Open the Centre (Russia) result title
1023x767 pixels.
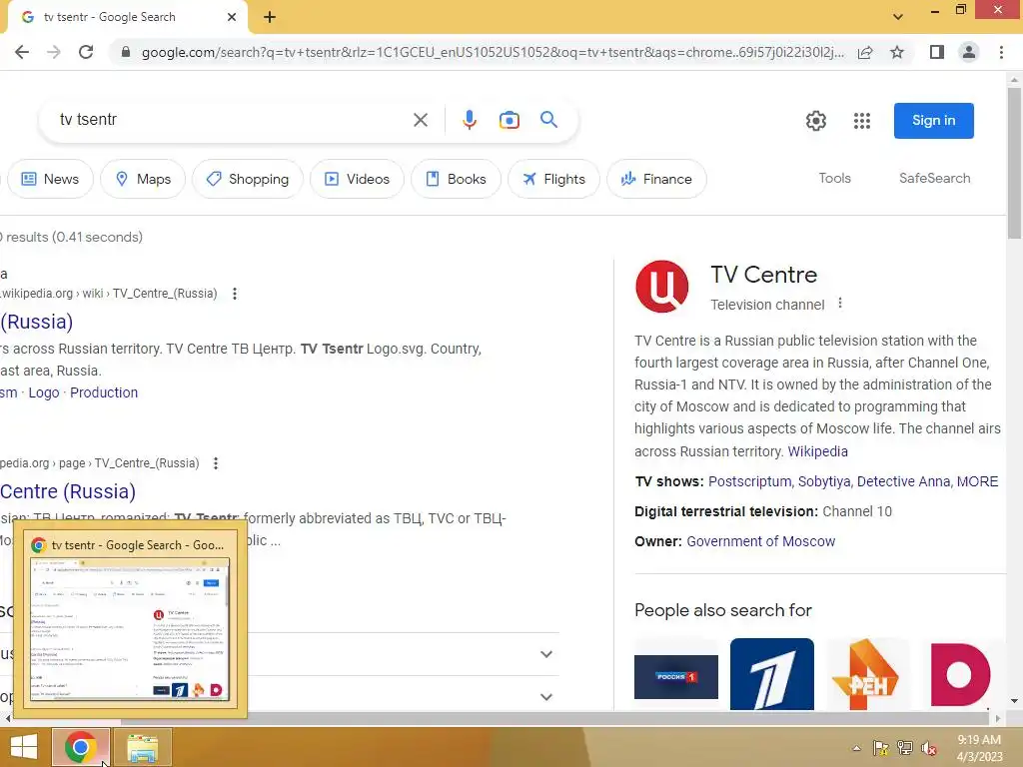tap(68, 491)
